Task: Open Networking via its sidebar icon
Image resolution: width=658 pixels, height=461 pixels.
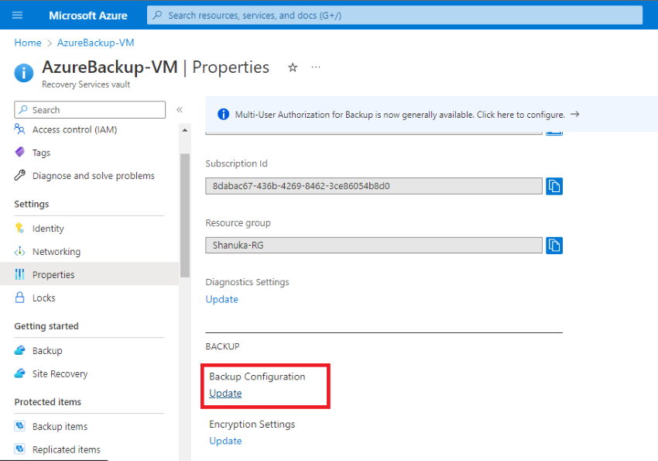Action: [x=21, y=251]
